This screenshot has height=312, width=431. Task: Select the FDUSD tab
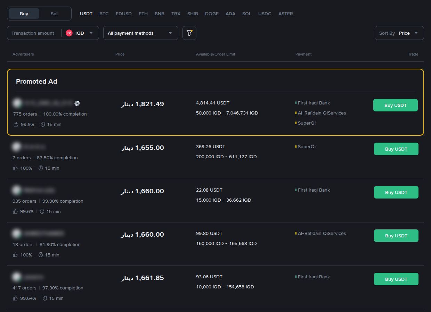tap(124, 14)
